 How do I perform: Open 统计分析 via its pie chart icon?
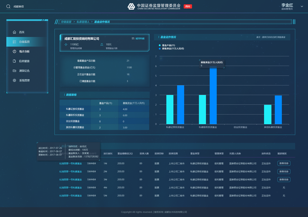[x=14, y=51]
